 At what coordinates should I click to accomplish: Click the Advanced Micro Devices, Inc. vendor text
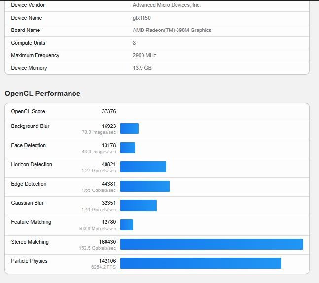(x=166, y=5)
